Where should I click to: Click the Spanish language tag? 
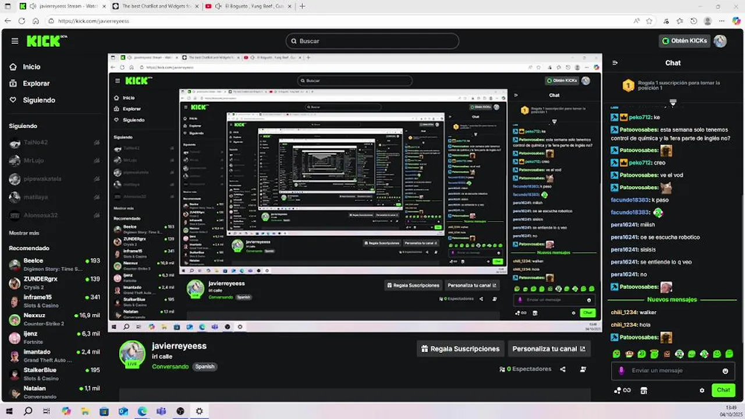204,367
